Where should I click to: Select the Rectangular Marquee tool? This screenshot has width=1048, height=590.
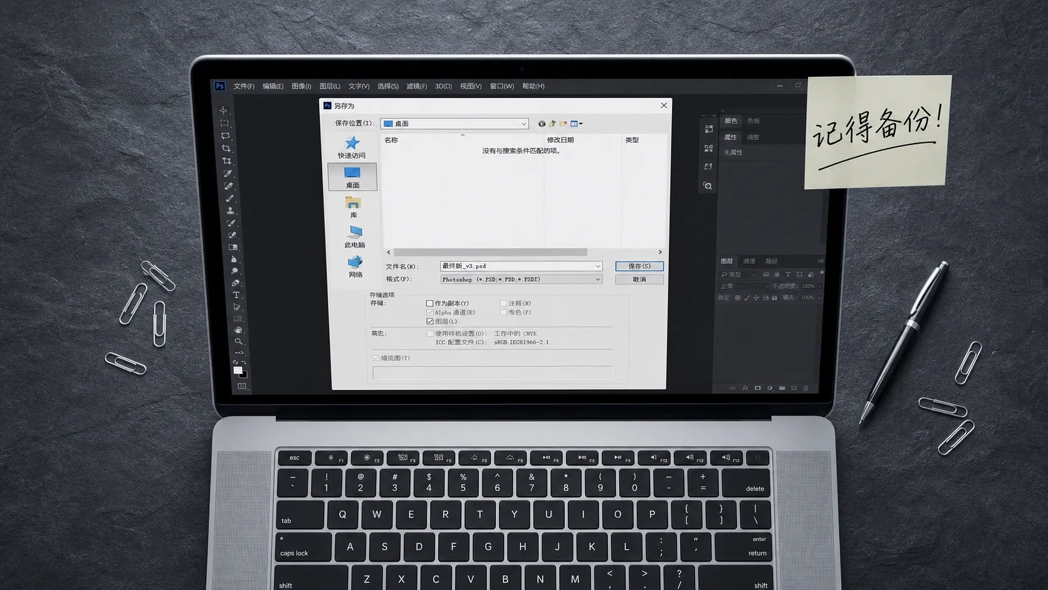pyautogui.click(x=224, y=123)
